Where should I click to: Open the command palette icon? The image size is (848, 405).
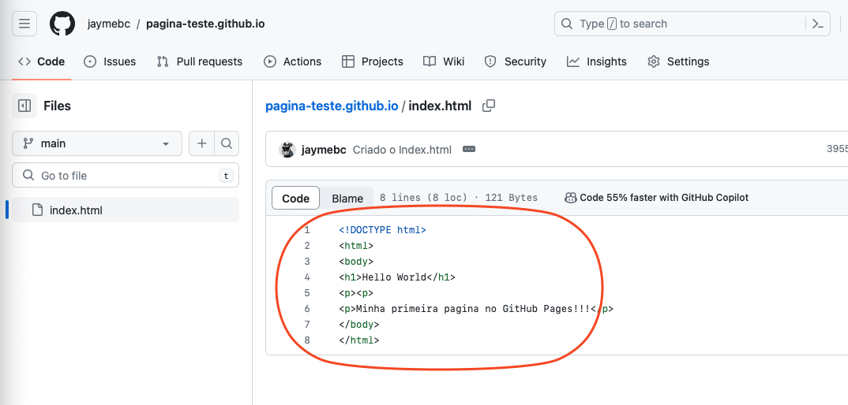coord(818,24)
